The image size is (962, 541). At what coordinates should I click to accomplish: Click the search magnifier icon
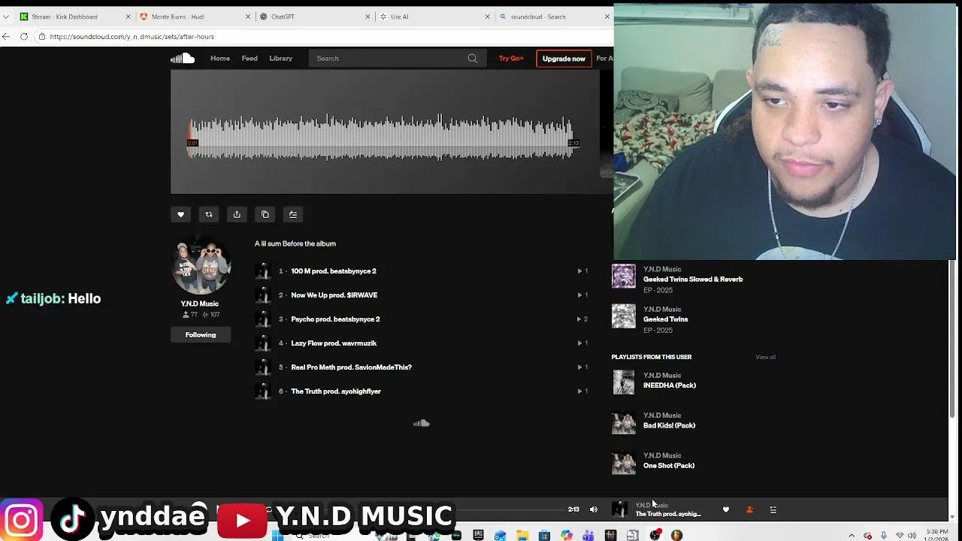(472, 59)
